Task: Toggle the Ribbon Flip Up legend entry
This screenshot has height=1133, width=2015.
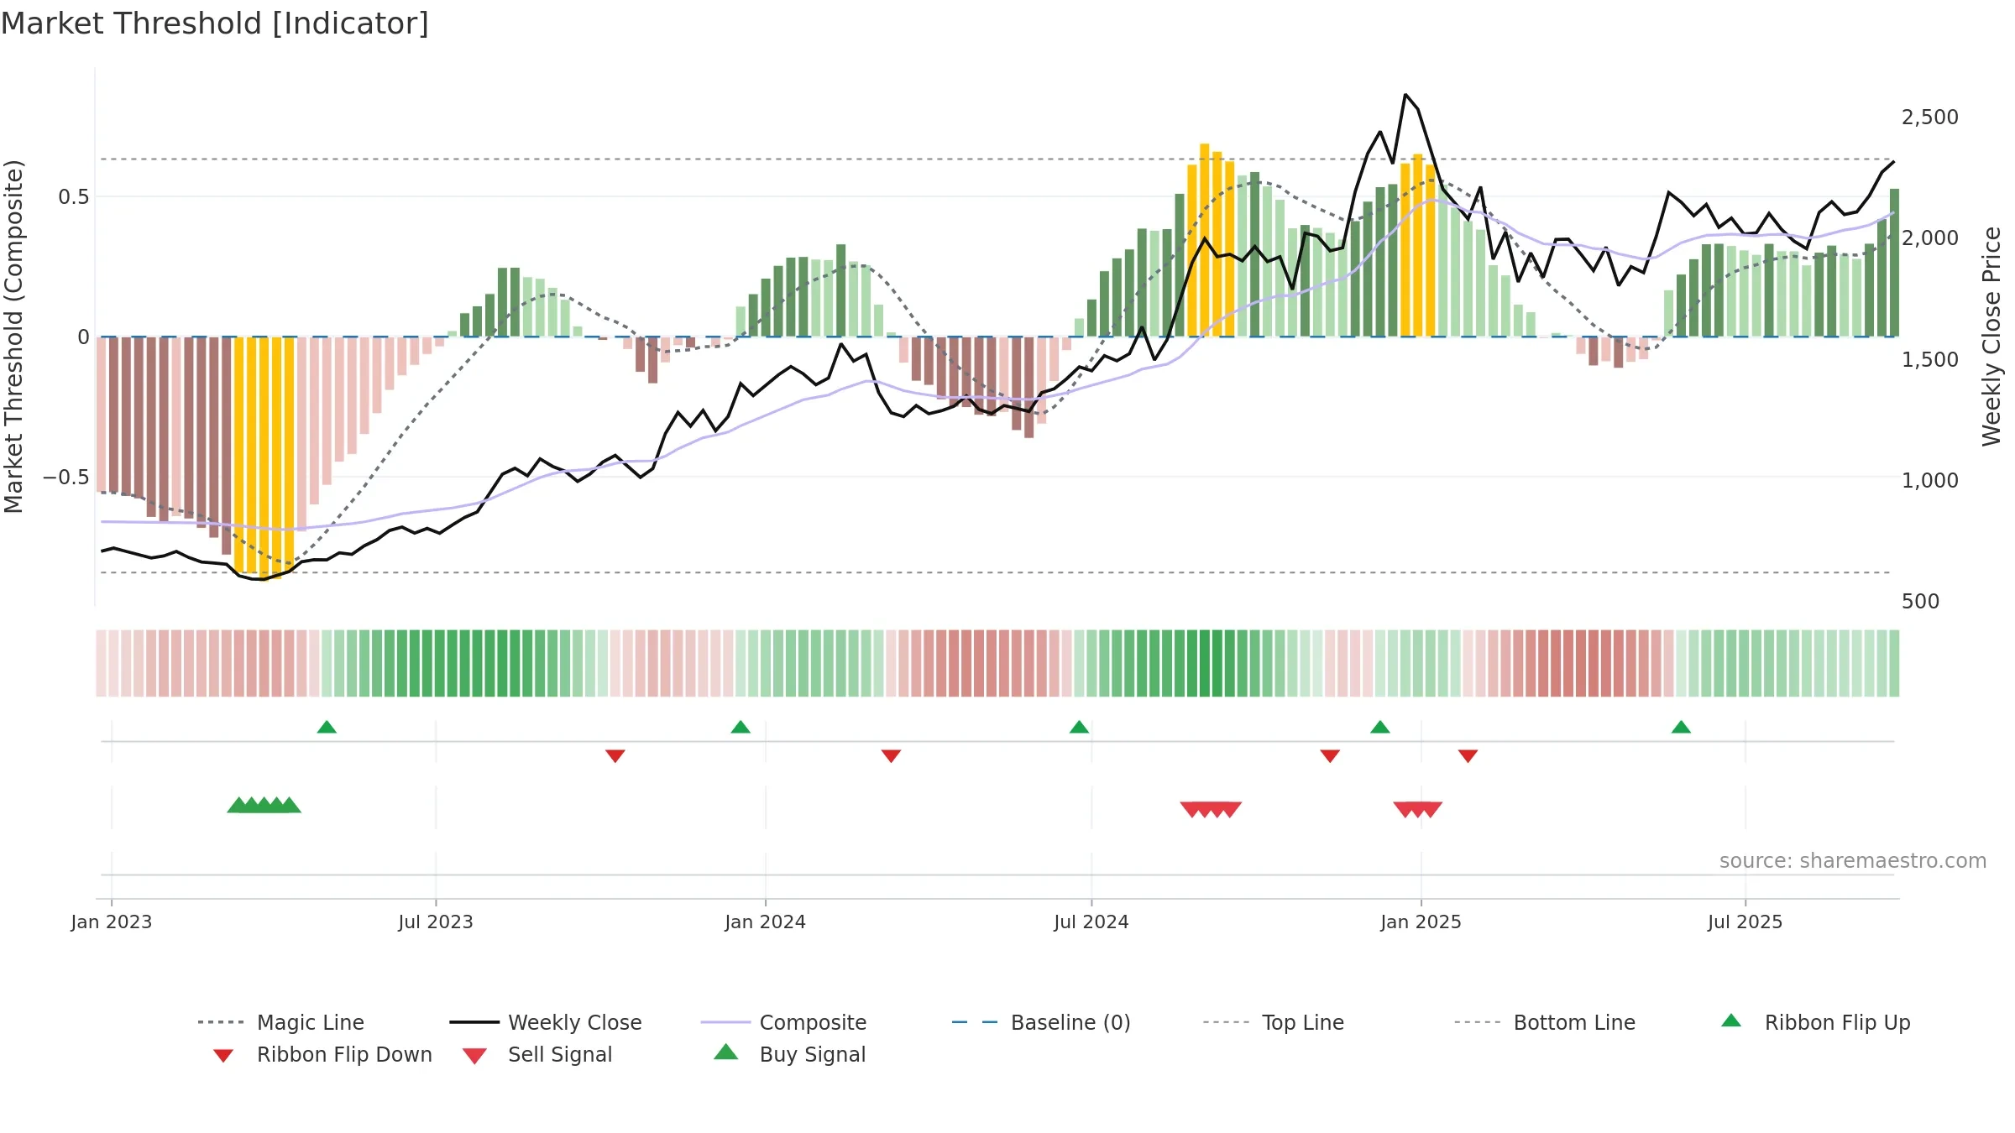Action: coord(1815,1022)
